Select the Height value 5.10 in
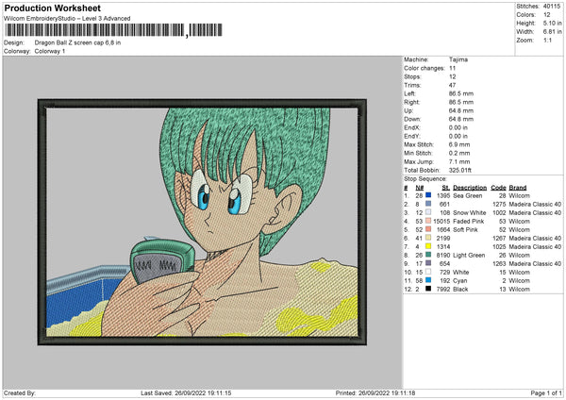566x400 pixels. coord(552,23)
